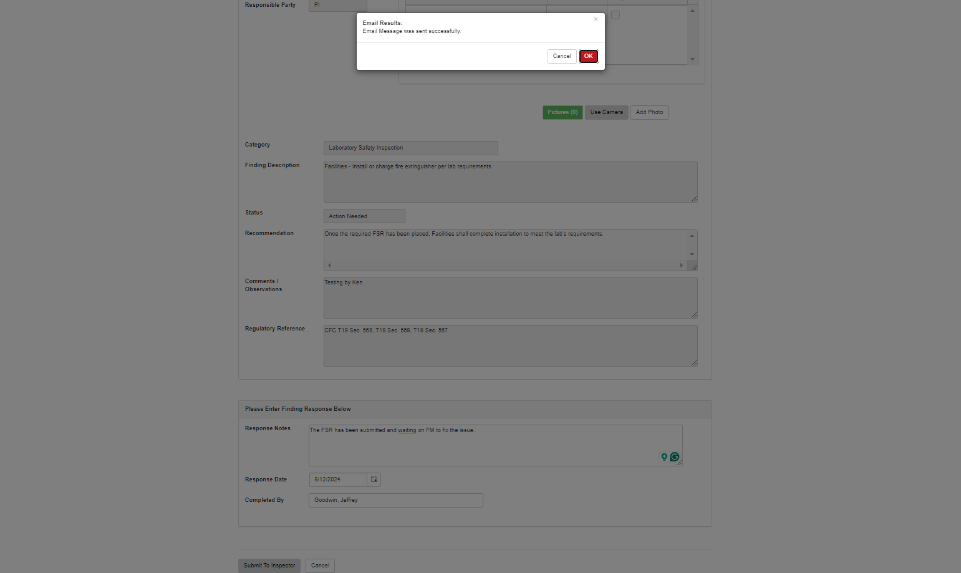
Task: Open the Category dropdown field
Action: coord(410,148)
